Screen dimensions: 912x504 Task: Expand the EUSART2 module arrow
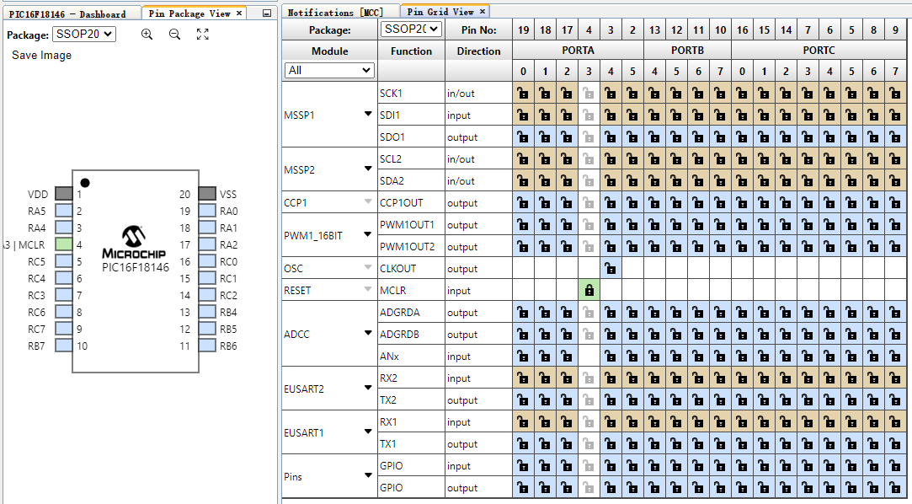368,388
